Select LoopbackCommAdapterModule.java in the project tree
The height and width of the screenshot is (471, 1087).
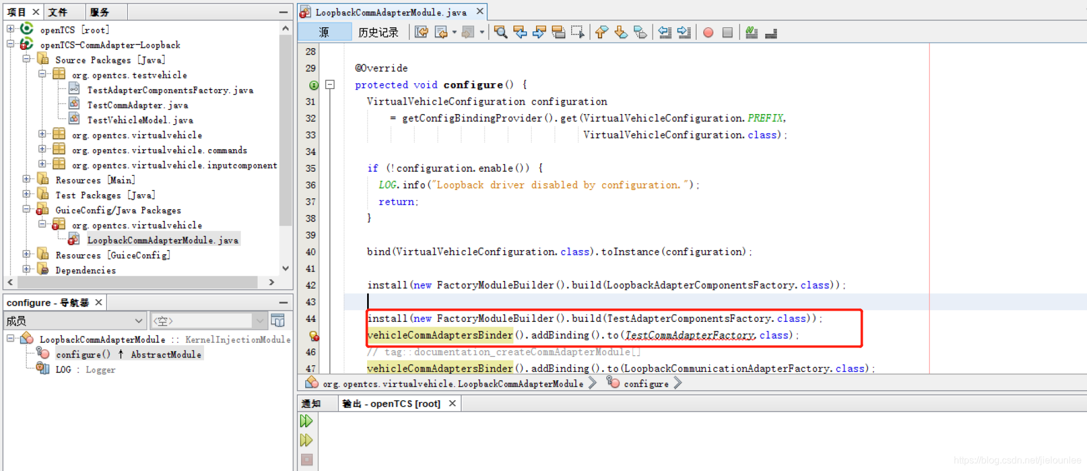click(x=162, y=240)
